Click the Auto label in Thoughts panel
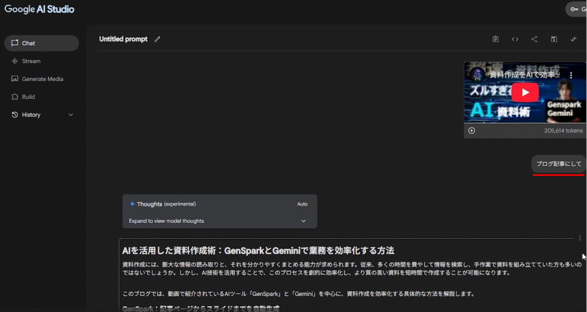The image size is (587, 312). click(x=302, y=204)
